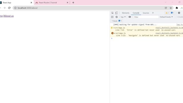Open react_devtools_backend link for 'Navigate' warning
Screen dimensions: 183x103
169,33
